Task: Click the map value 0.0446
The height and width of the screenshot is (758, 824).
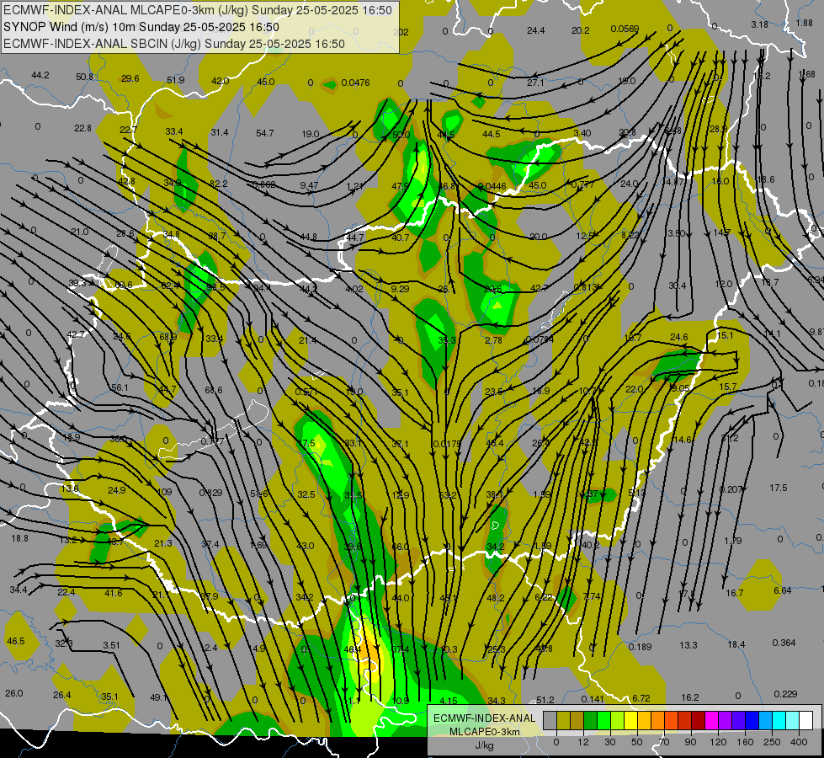Action: point(492,186)
